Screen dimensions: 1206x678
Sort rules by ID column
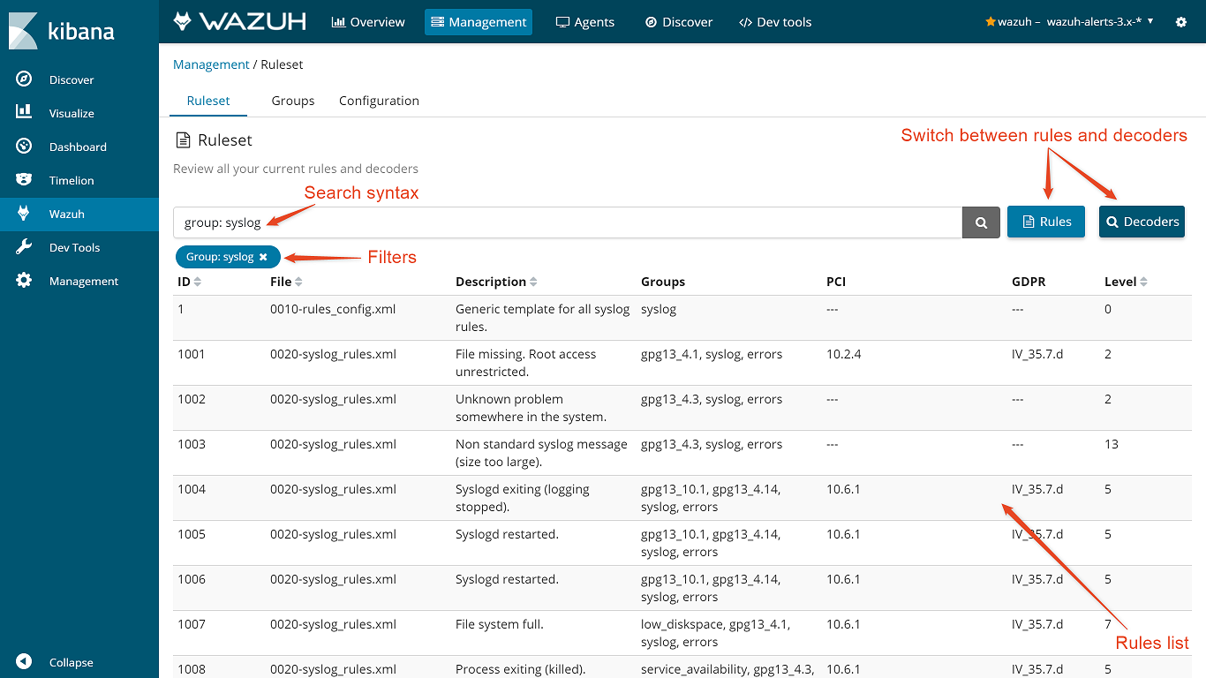tap(190, 282)
